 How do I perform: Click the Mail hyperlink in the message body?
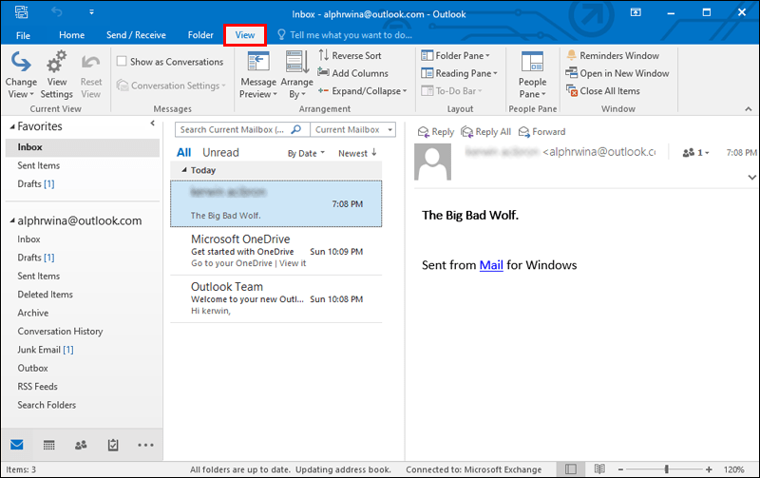[x=491, y=265]
